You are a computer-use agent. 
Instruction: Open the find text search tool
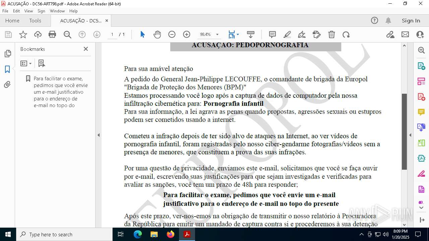[67, 34]
